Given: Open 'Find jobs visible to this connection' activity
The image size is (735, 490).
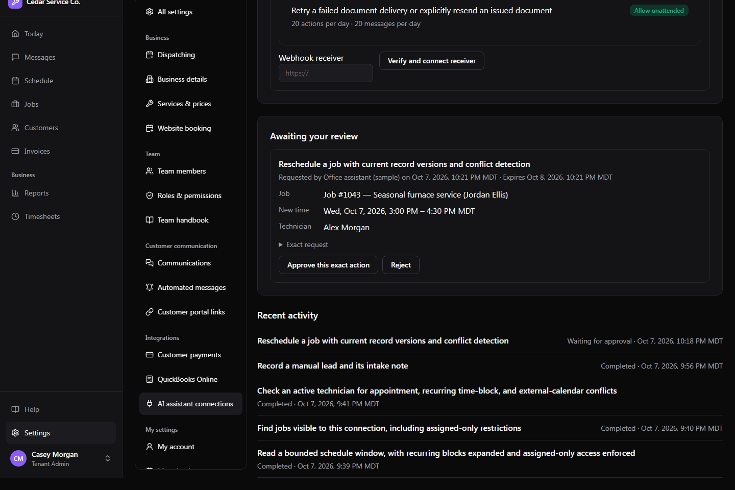Looking at the screenshot, I should (x=490, y=428).
